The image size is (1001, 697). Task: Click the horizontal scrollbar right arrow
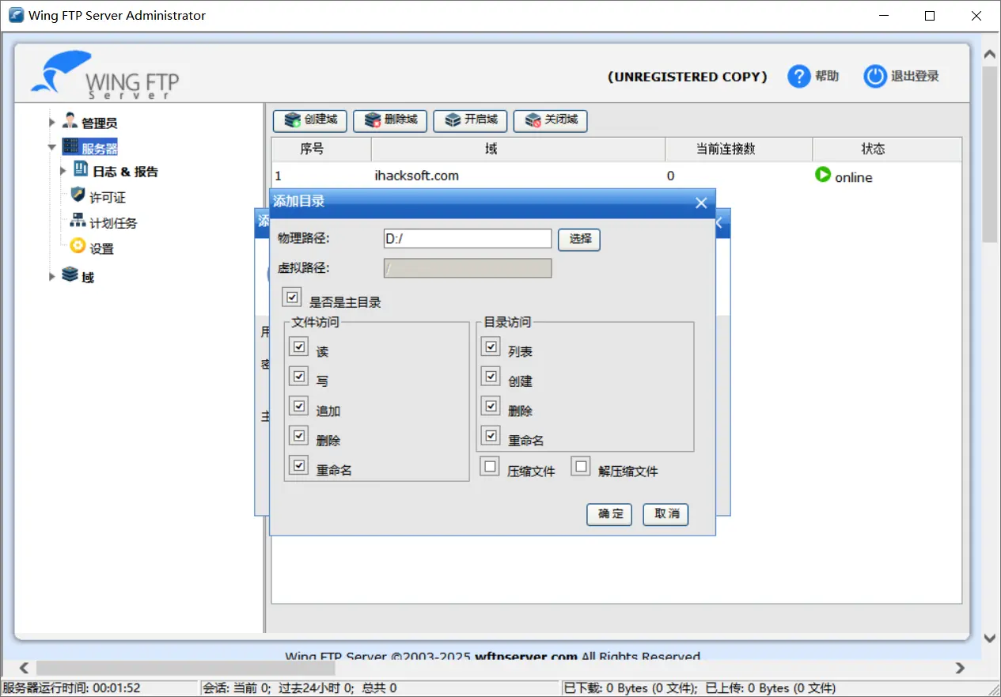[960, 669]
